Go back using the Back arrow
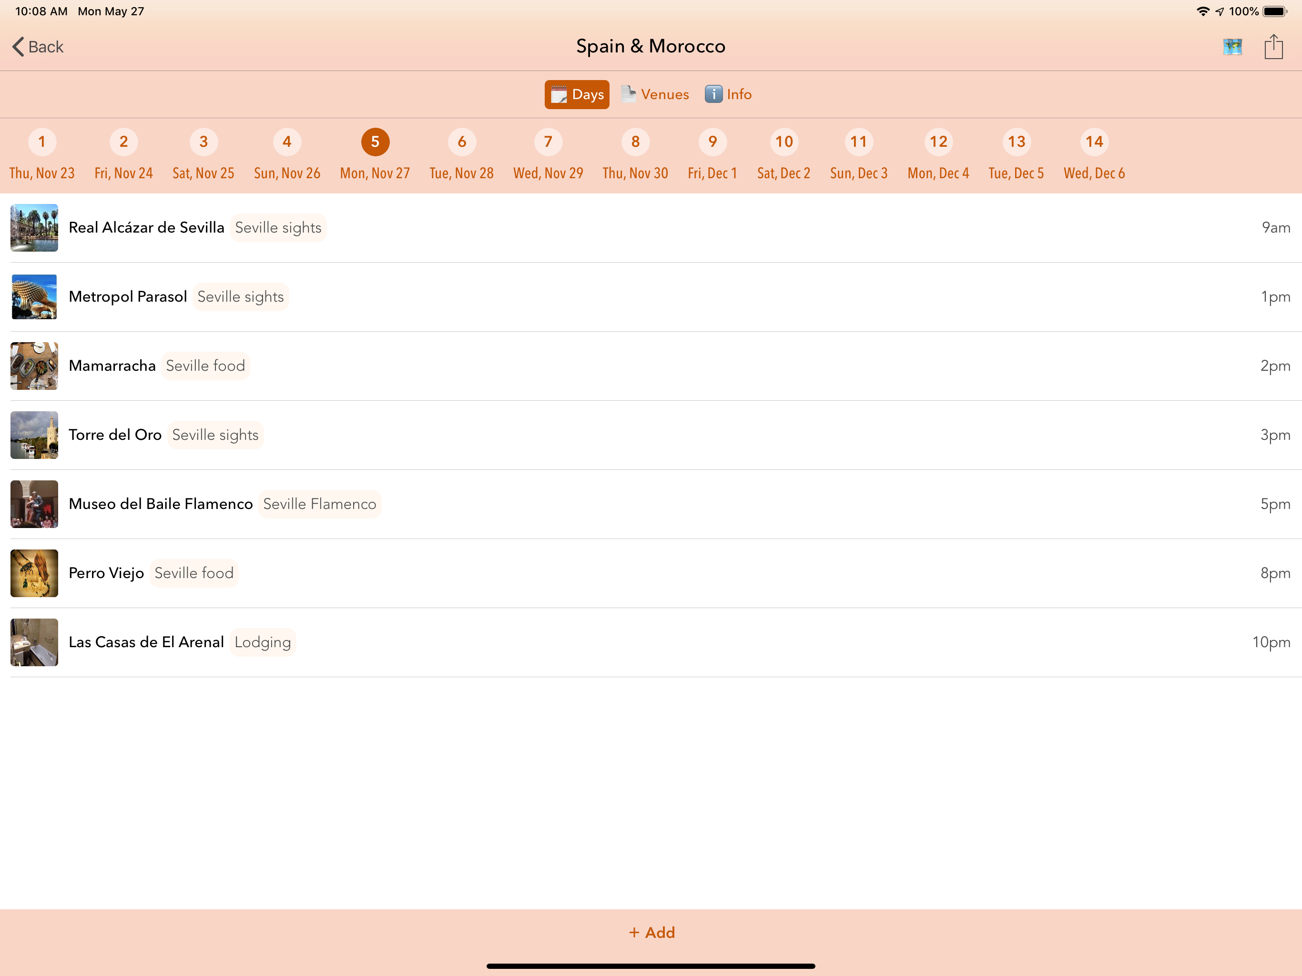Viewport: 1302px width, 976px height. coord(38,47)
